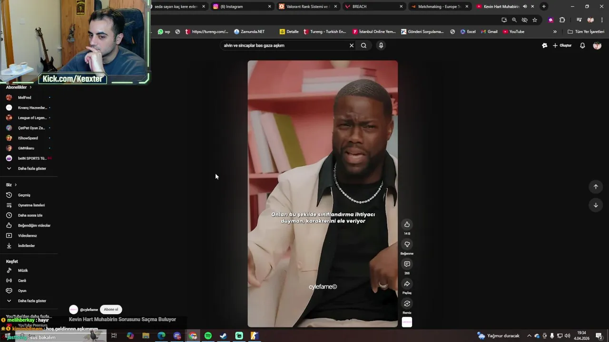Open Chrome from the taskbar

pyautogui.click(x=193, y=336)
